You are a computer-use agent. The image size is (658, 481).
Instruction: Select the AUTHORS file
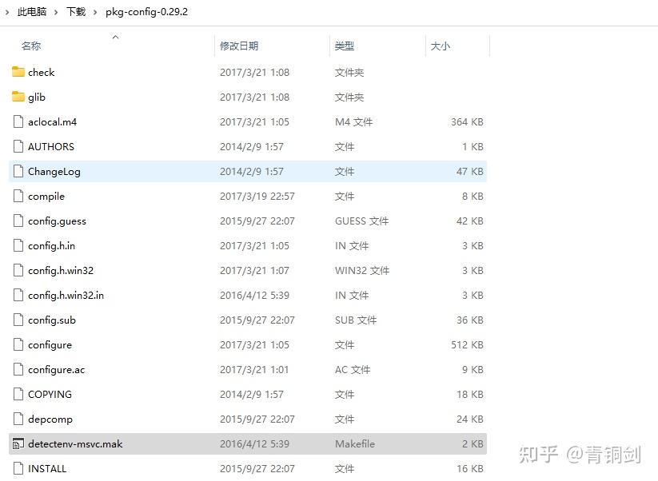(50, 146)
